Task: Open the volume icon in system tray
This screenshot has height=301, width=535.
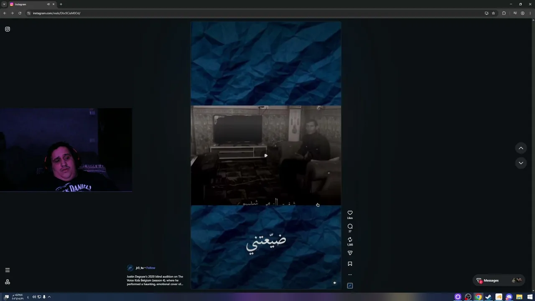Action: click(x=34, y=297)
